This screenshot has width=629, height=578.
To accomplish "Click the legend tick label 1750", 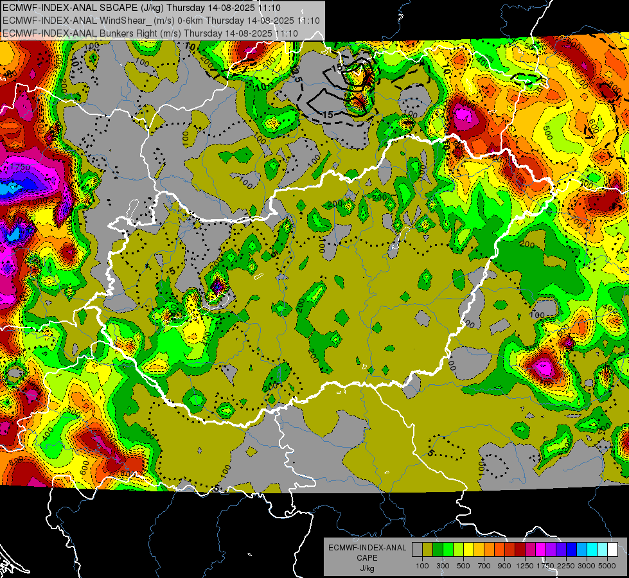I will point(545,566).
